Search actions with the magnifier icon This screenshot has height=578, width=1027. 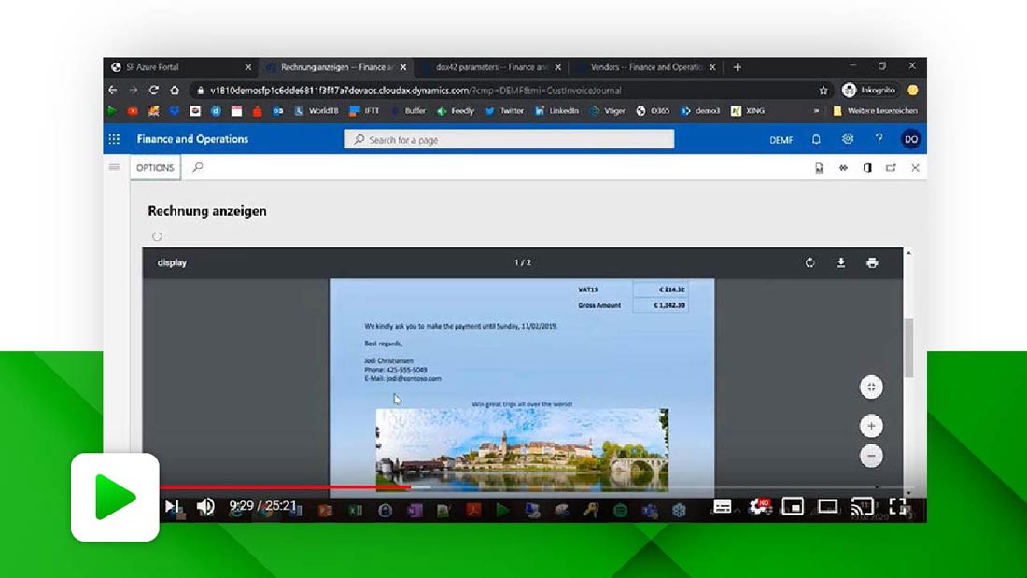click(197, 168)
